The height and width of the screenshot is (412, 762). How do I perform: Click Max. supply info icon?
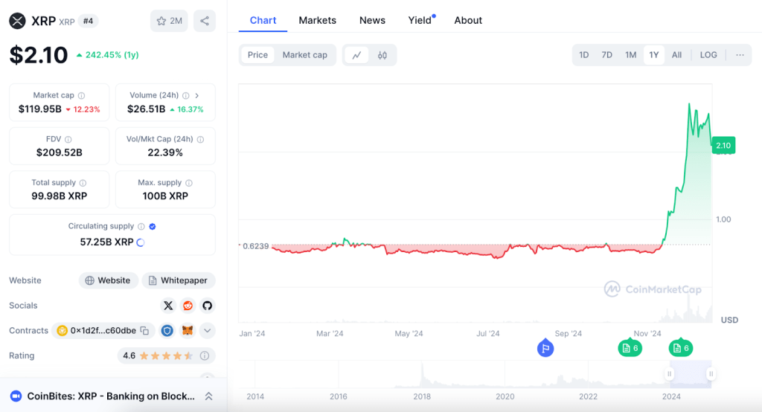pyautogui.click(x=189, y=183)
